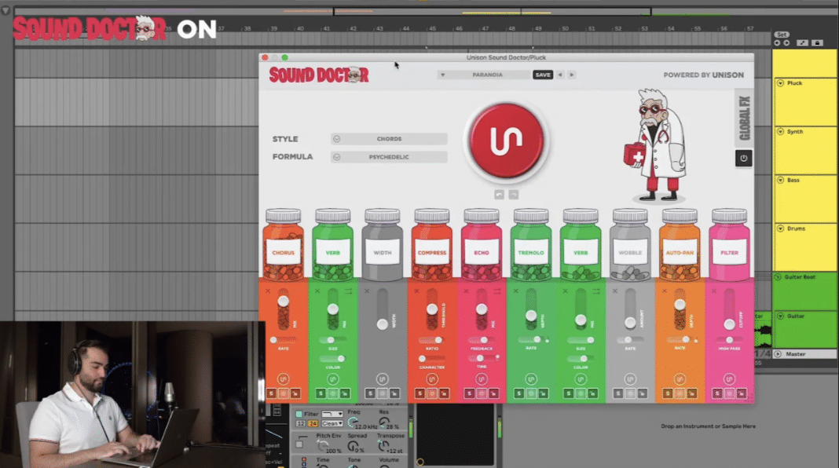Image resolution: width=839 pixels, height=468 pixels.
Task: Click the Chorus pill bottle
Action: click(x=283, y=245)
